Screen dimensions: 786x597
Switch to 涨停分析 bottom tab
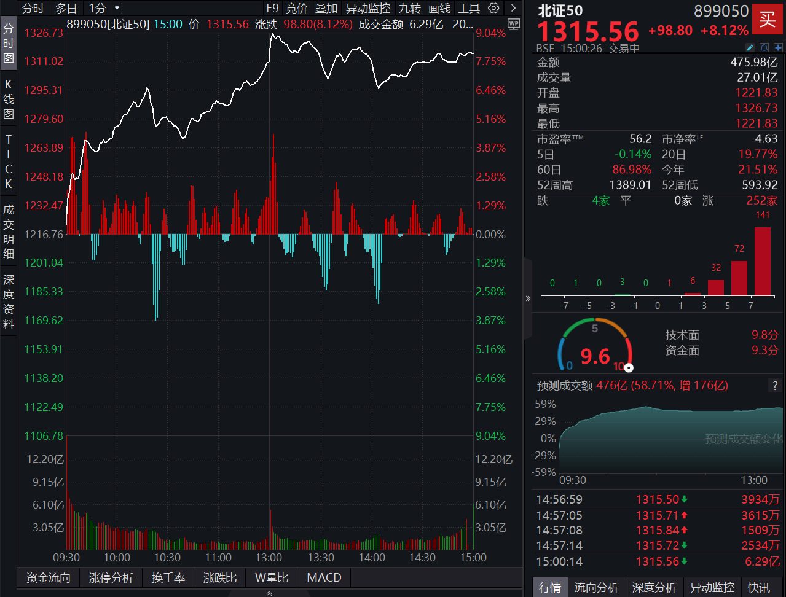111,577
